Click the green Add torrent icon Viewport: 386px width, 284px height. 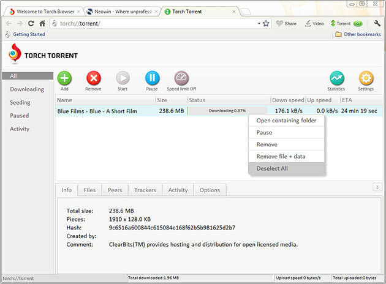tap(64, 78)
